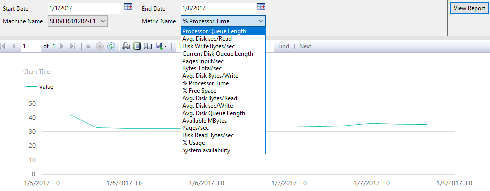Choose Avg. Disk Queue Length
The height and width of the screenshot is (191, 490).
(223, 113)
